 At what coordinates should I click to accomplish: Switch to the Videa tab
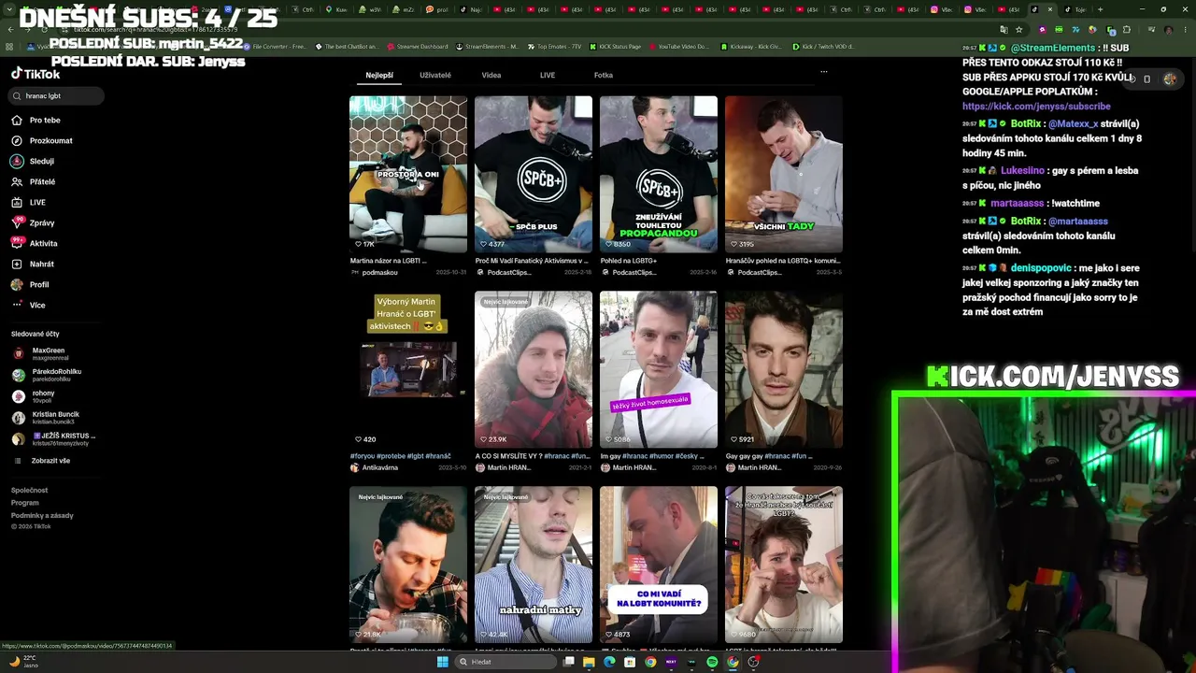[491, 75]
